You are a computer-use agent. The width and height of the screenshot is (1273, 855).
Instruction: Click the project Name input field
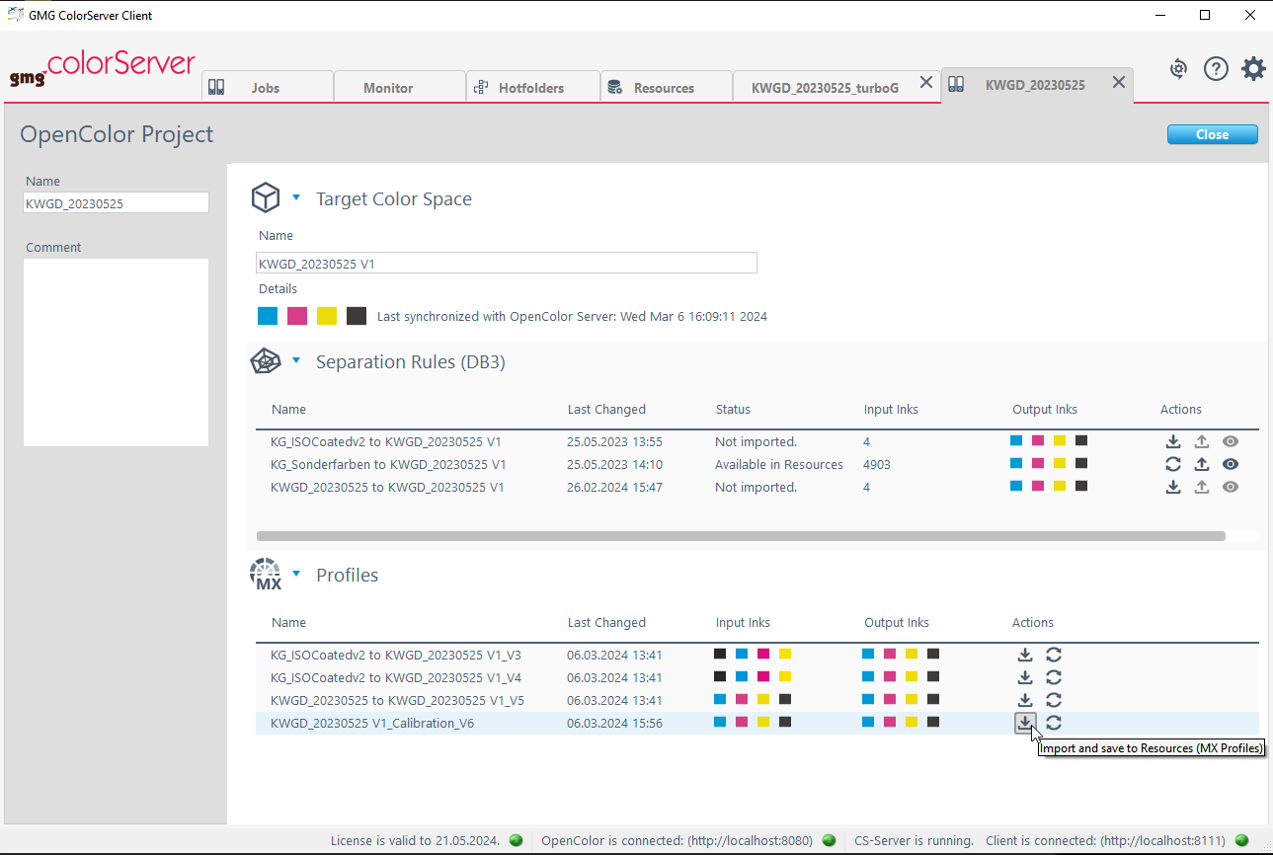click(116, 202)
